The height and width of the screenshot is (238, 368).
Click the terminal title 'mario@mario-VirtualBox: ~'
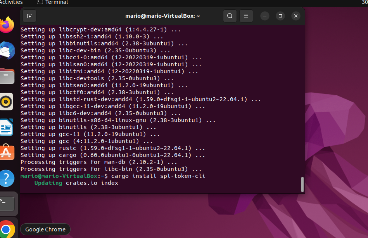coord(162,16)
